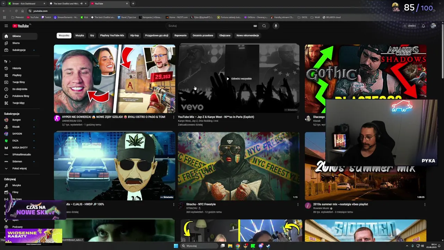Open Subskrypcje in the sidebar

pyautogui.click(x=19, y=50)
